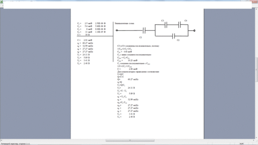Click the C = 2.01 мкФ result line
Viewport: 258px width, 145px height.
click(x=85, y=40)
